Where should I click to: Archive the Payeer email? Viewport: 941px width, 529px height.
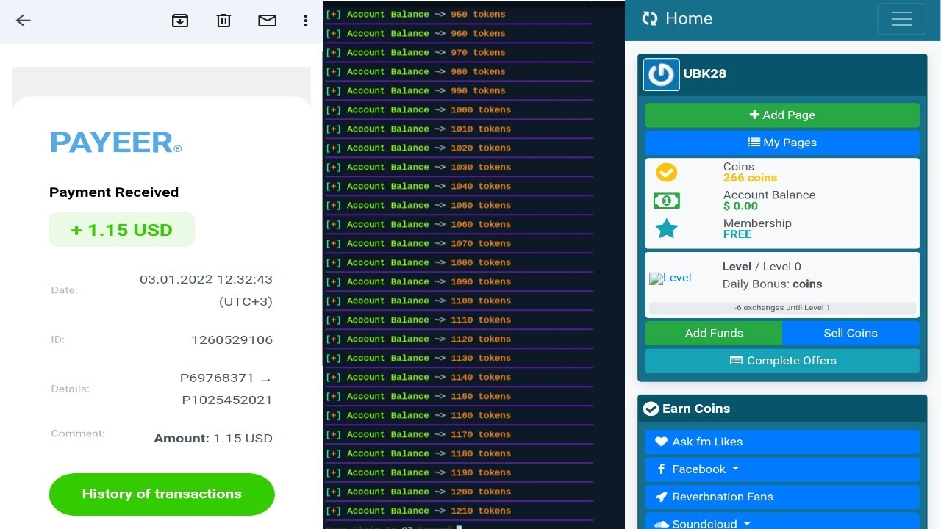[180, 21]
